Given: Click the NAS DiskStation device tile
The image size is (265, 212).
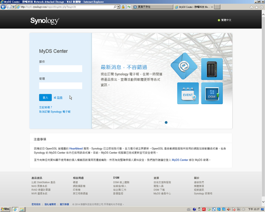Looking at the screenshot, I should (x=212, y=69).
